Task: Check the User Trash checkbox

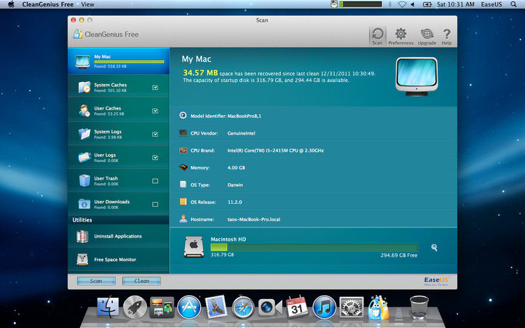Action: 155,181
